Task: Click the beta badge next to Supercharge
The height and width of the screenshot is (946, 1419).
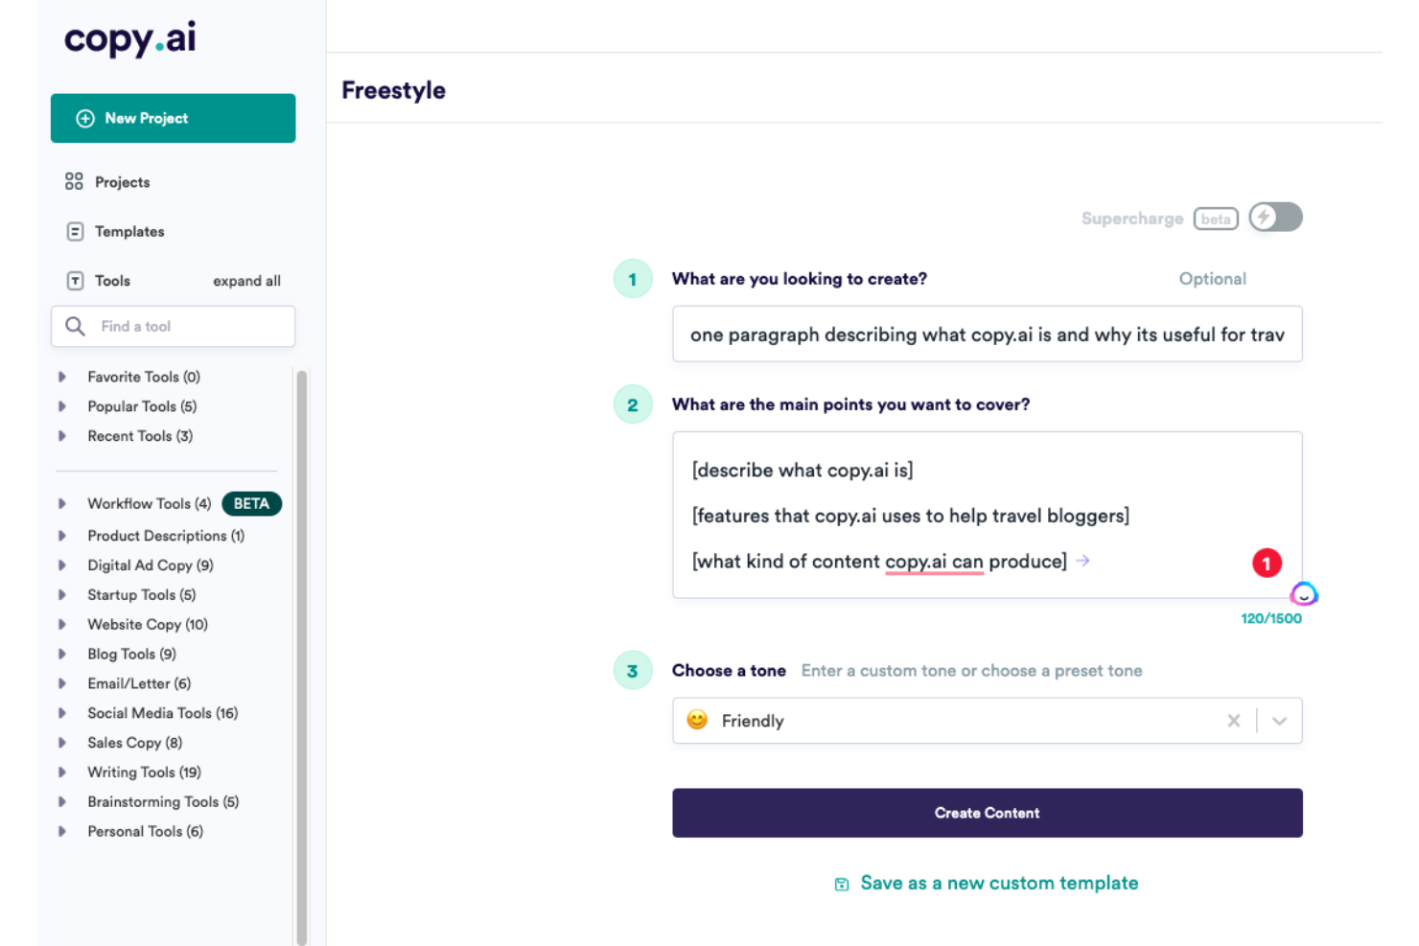Action: click(1216, 219)
